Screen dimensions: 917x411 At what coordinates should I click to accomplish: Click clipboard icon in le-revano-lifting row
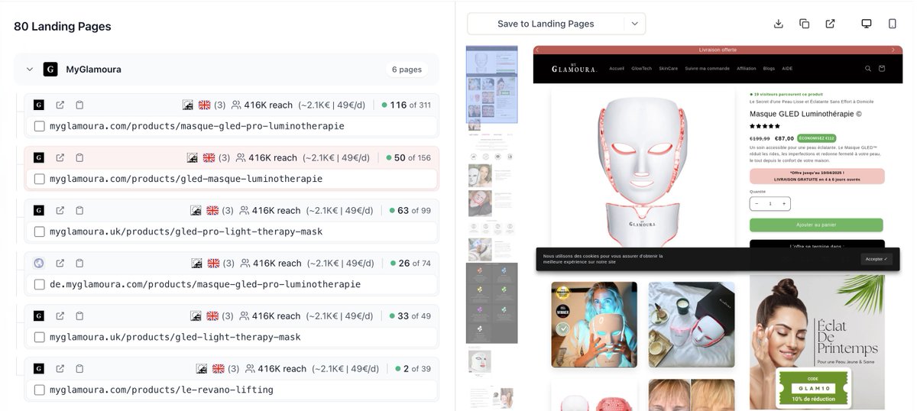coord(79,368)
